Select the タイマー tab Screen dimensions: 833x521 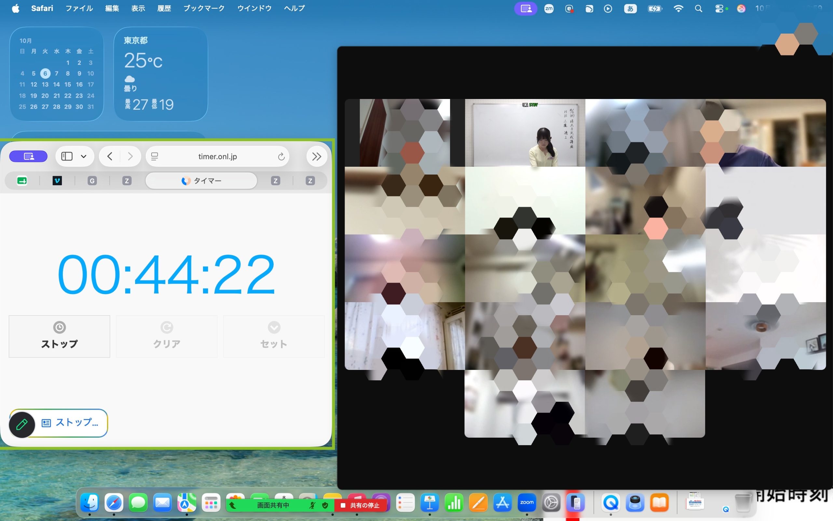coord(201,180)
